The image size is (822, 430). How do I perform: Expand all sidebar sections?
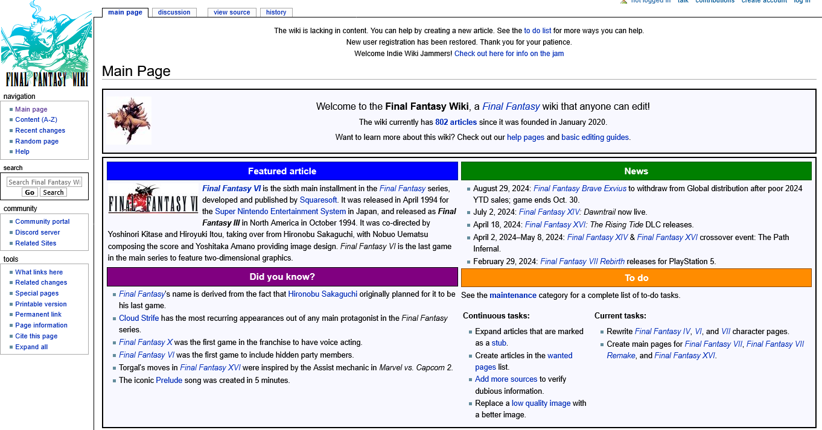(31, 347)
